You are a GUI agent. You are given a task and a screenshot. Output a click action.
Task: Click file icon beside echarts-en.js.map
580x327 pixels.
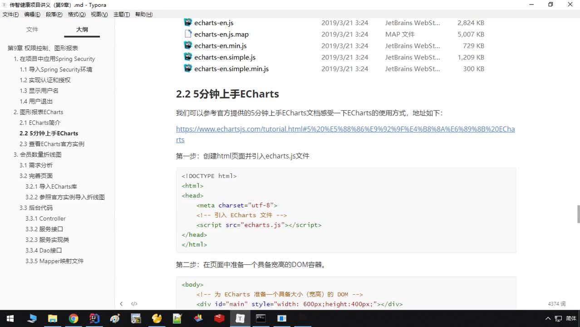click(188, 34)
